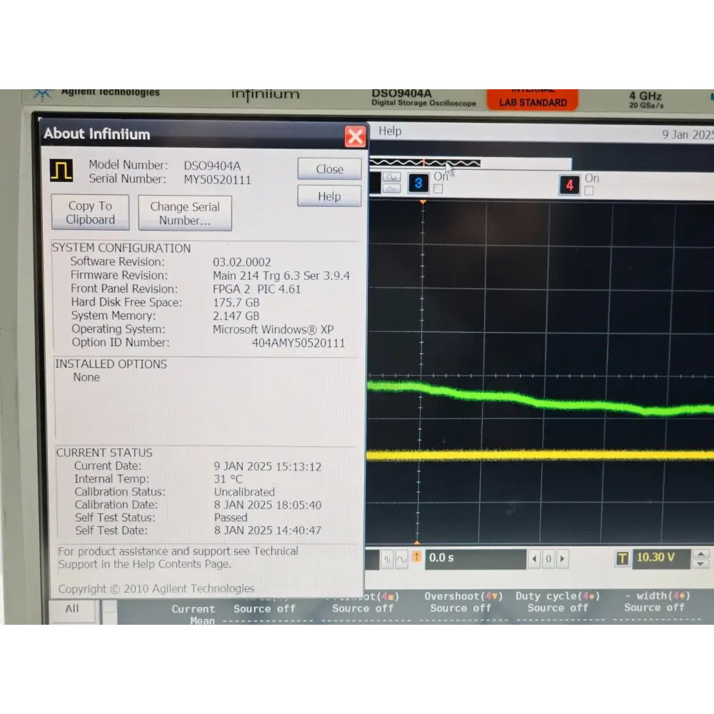Click the square-wave icon in About Infiniium dialog
This screenshot has height=714, width=714.
click(61, 171)
